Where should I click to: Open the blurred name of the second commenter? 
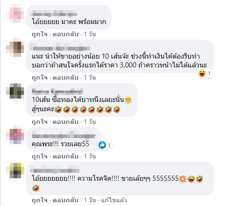60,47
